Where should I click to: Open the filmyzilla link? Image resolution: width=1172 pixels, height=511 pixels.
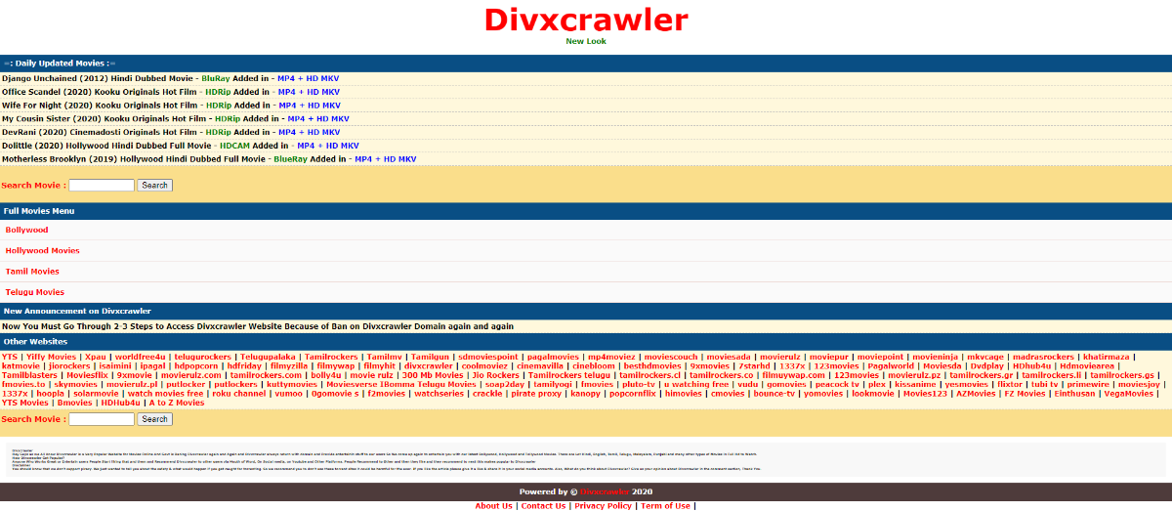click(289, 366)
